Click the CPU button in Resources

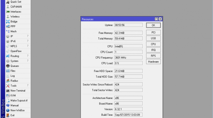tap(153, 44)
